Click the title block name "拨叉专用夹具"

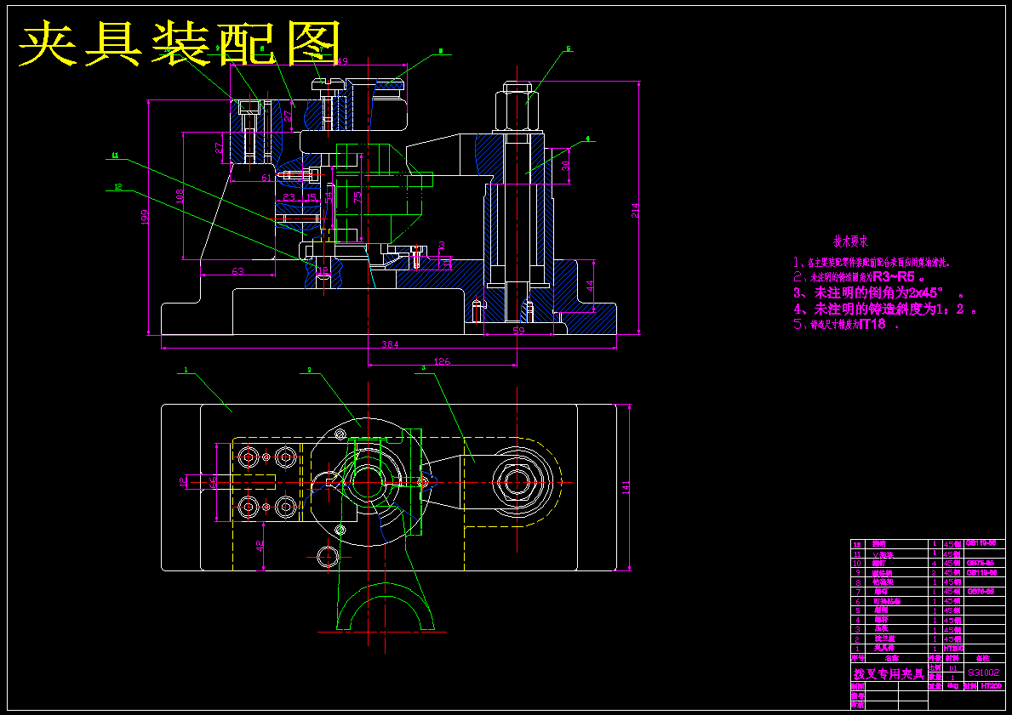pos(889,673)
